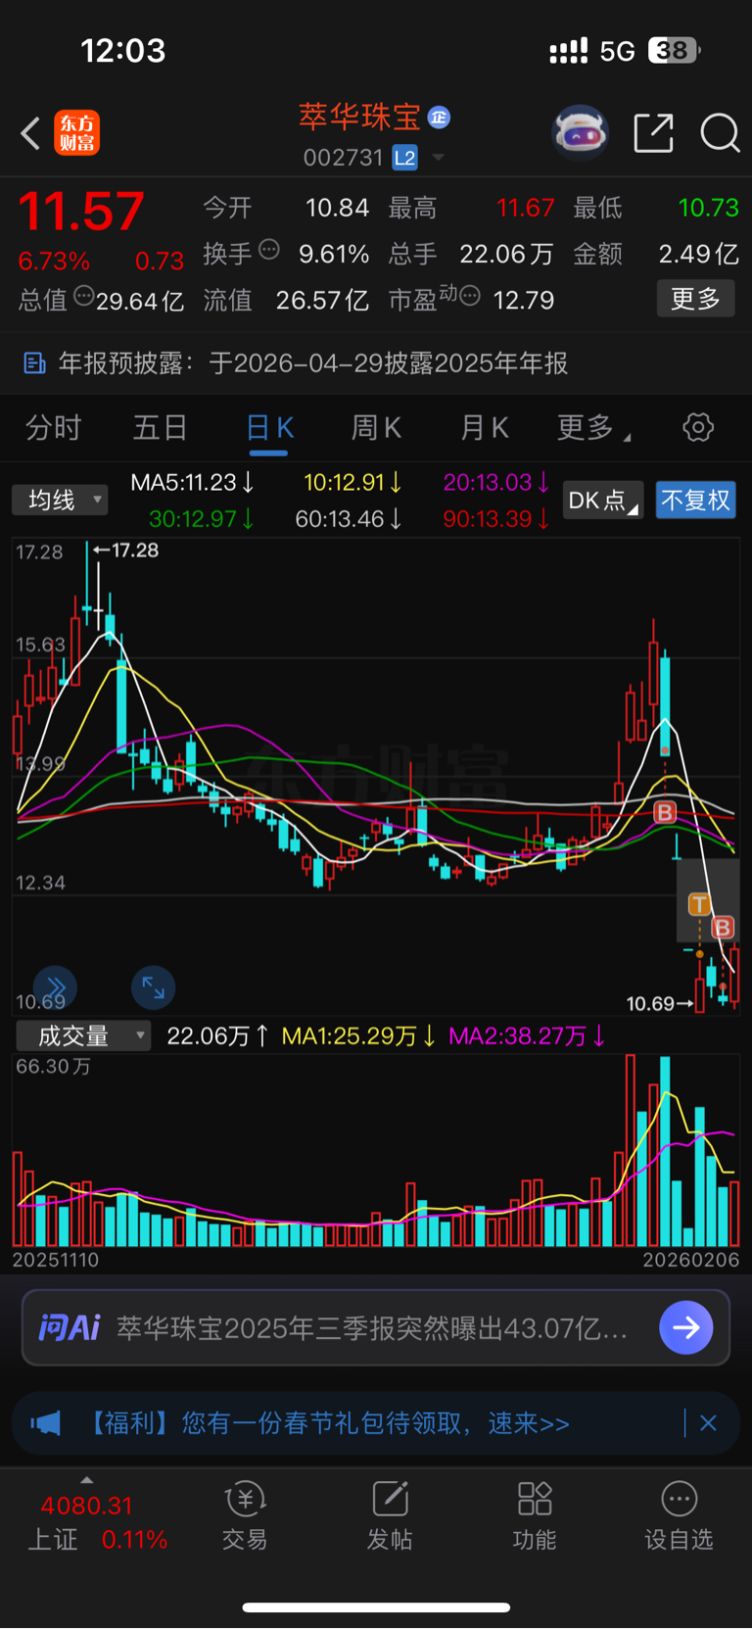Screen dimensions: 752x1629
Task: Open the DK点 selector
Action: tap(603, 501)
